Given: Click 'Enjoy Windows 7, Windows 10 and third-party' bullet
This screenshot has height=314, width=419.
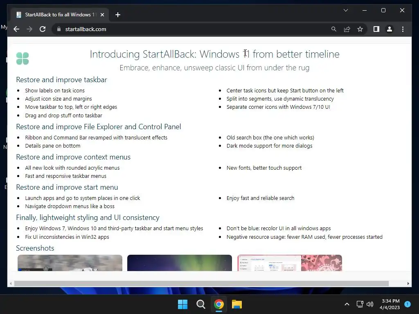Looking at the screenshot, I should [114, 228].
